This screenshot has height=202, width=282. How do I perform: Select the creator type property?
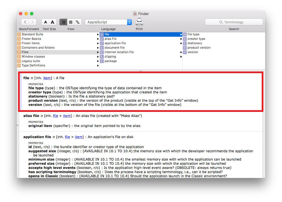coord(224,39)
